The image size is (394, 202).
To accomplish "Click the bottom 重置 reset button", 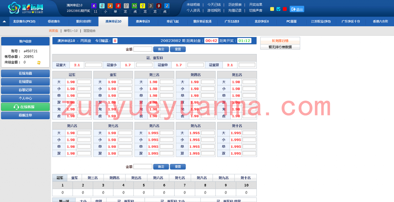I will tap(178, 167).
